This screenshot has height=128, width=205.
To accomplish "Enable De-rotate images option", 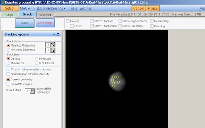I will [9, 84].
